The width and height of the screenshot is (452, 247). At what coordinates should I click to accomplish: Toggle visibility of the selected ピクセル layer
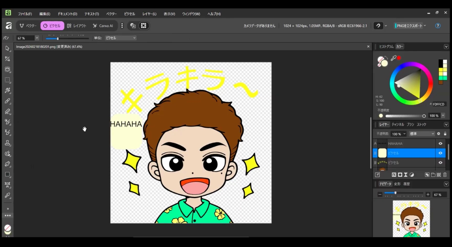[440, 153]
